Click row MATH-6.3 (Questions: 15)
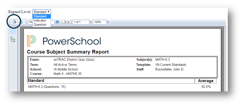241x103 pixels. tap(47, 87)
